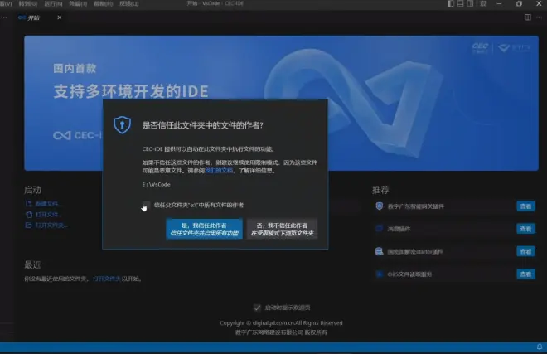This screenshot has width=547, height=354.
Task: Click 是，我信任此作者 button
Action: (x=205, y=229)
